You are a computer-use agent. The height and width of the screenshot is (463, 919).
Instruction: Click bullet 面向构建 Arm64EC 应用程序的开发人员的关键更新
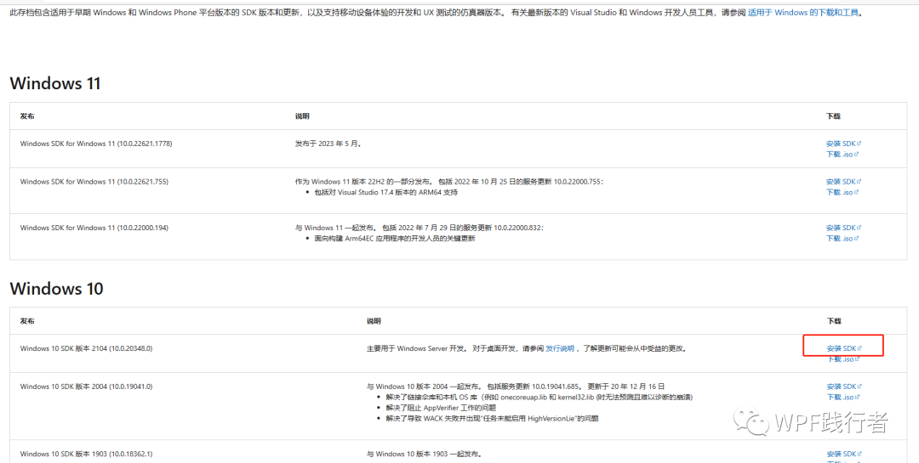395,238
